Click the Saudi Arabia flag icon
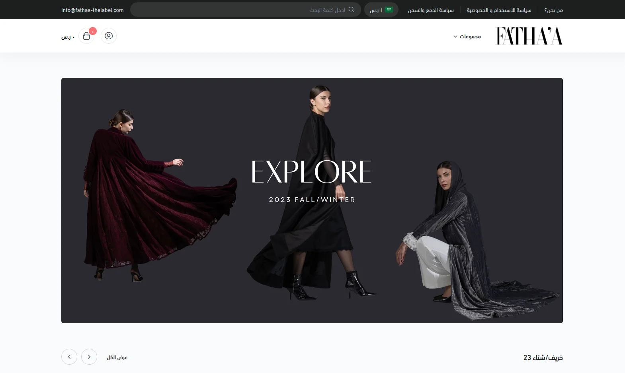625x373 pixels. [x=389, y=10]
